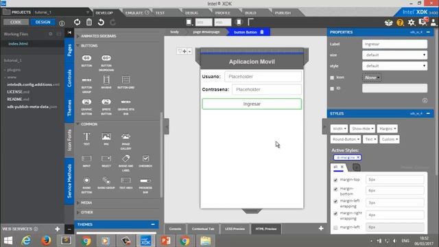
Task: Open the HTML Preview bottom tab
Action: point(266,228)
